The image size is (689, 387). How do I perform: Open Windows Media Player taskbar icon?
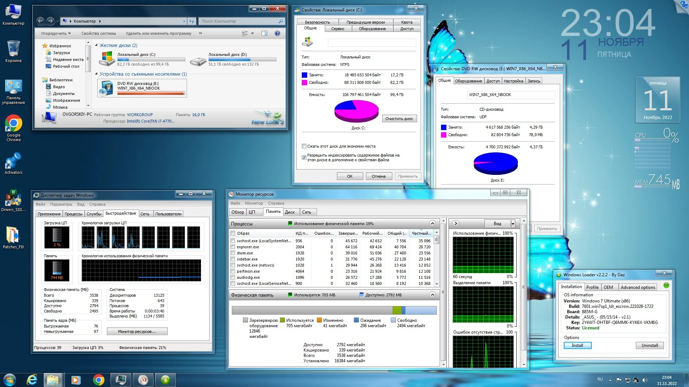point(76,379)
